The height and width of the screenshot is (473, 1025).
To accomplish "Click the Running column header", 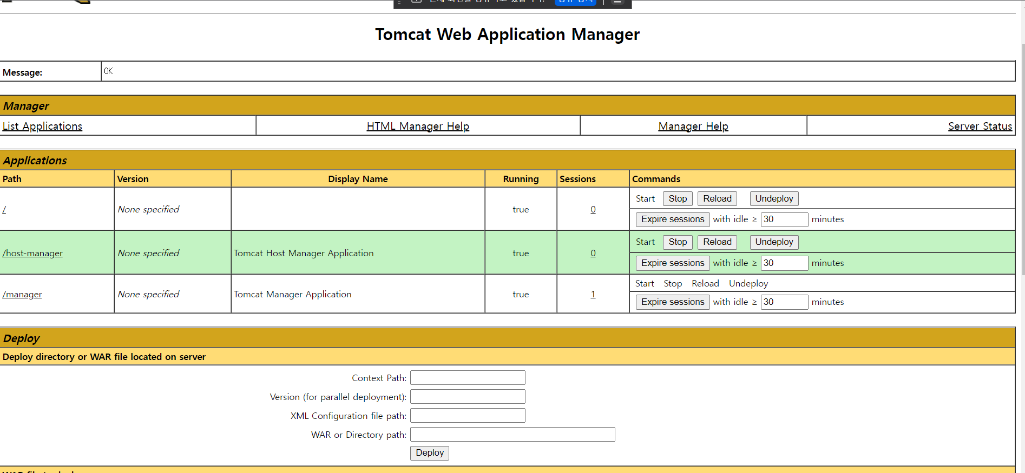I will pos(521,179).
